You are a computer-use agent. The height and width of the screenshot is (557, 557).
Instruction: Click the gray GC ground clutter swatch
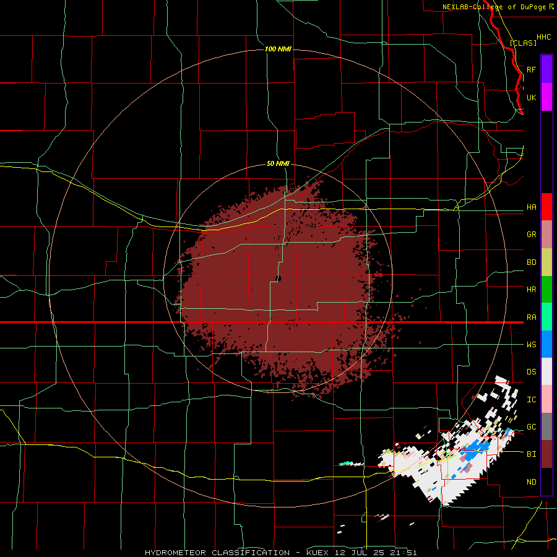pyautogui.click(x=546, y=426)
